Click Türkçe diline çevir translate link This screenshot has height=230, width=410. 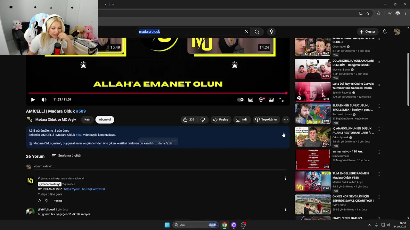click(50, 194)
